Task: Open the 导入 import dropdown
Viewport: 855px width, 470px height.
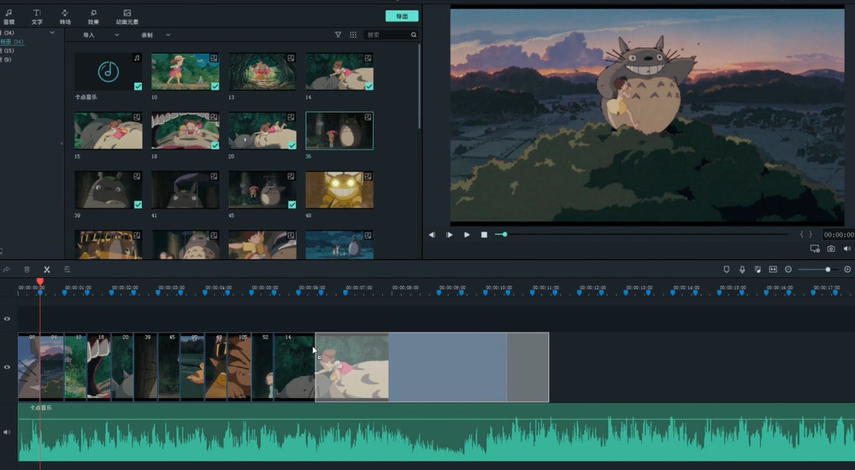Action: pos(100,35)
